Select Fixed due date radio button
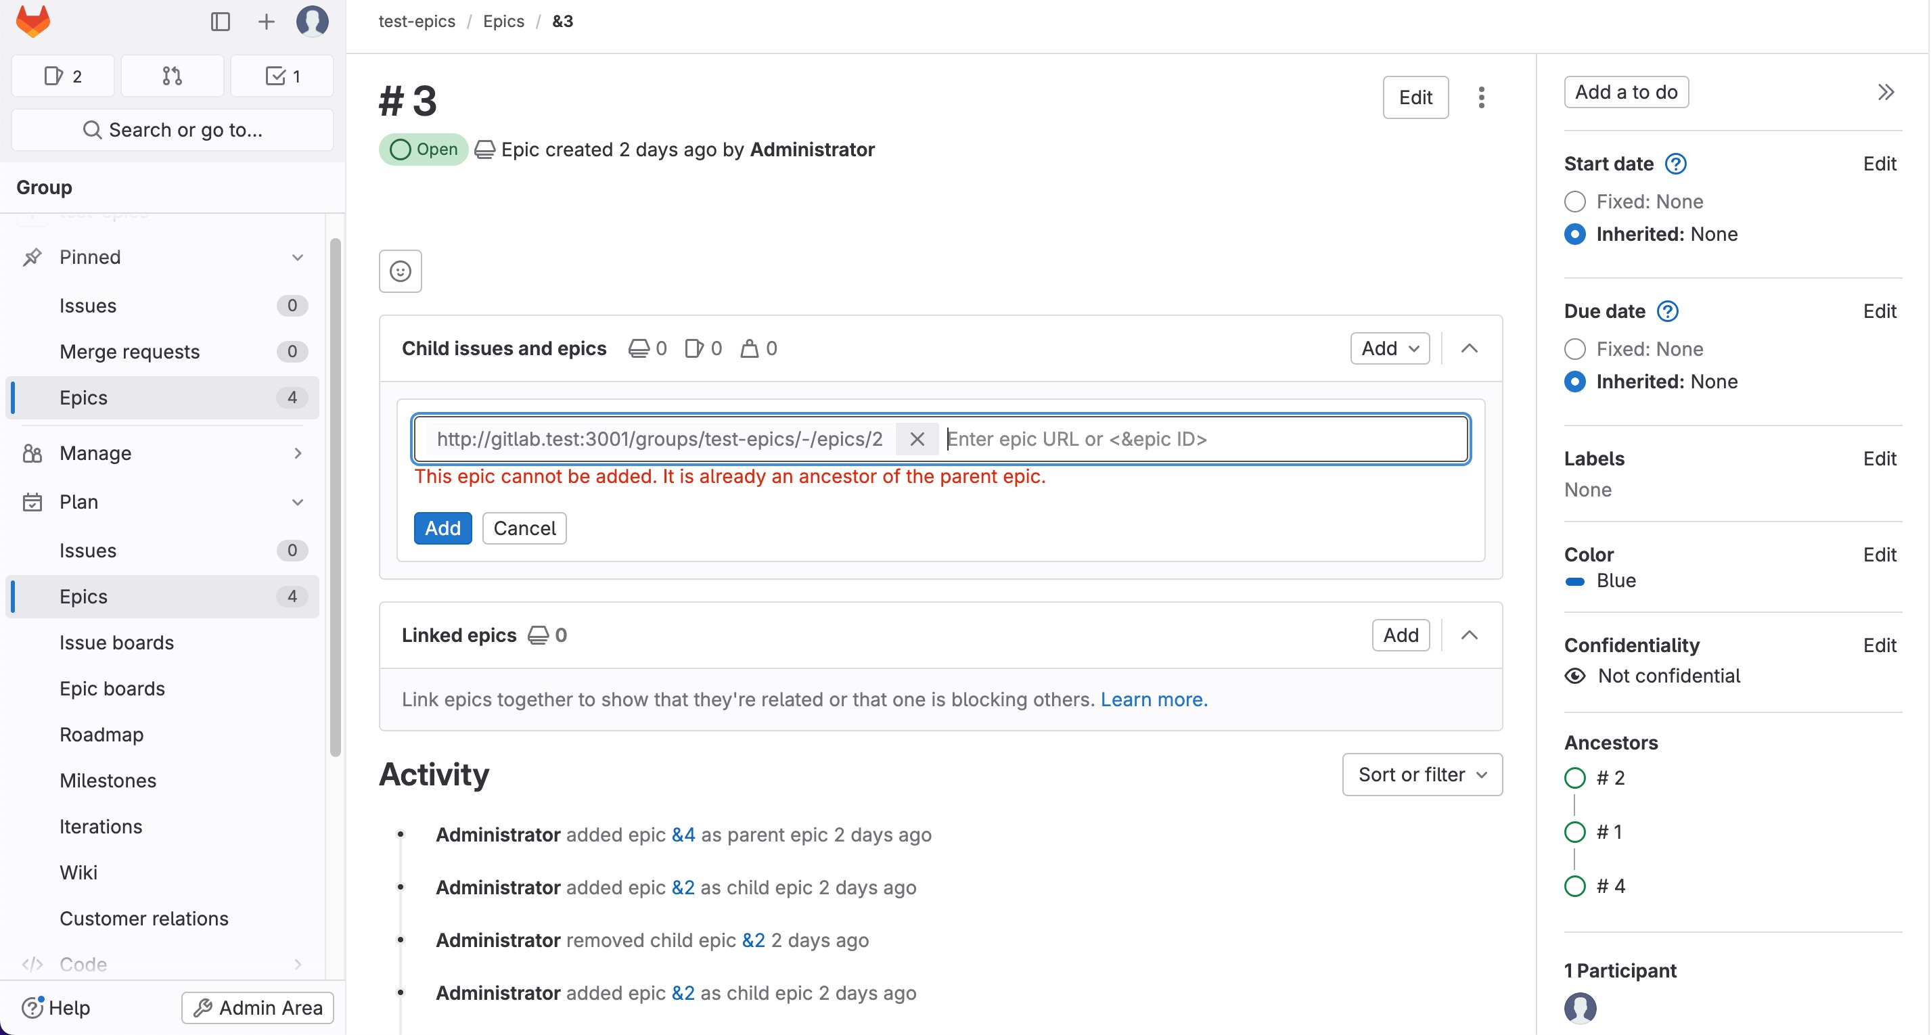This screenshot has height=1035, width=1931. point(1574,349)
